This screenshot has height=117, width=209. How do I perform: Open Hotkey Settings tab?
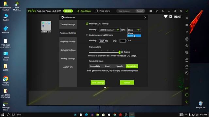click(x=68, y=58)
